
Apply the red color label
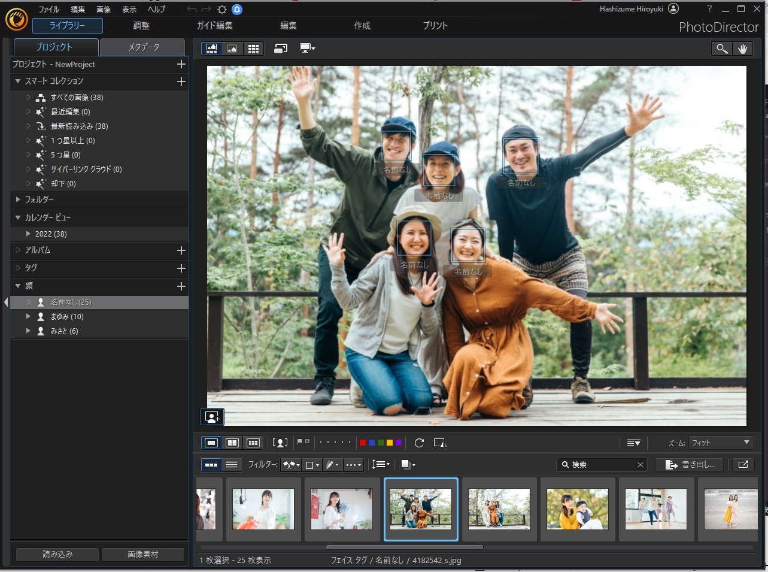(x=362, y=443)
